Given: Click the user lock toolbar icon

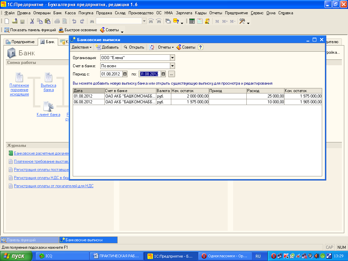Looking at the screenshot, I should [x=207, y=21].
